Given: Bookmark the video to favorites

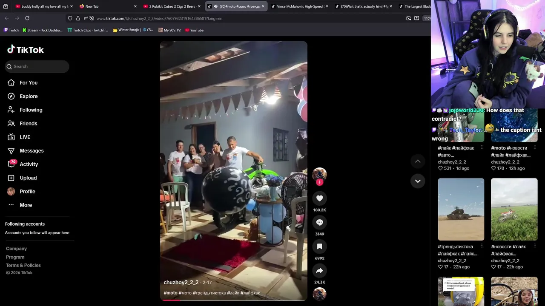Looking at the screenshot, I should (319, 246).
